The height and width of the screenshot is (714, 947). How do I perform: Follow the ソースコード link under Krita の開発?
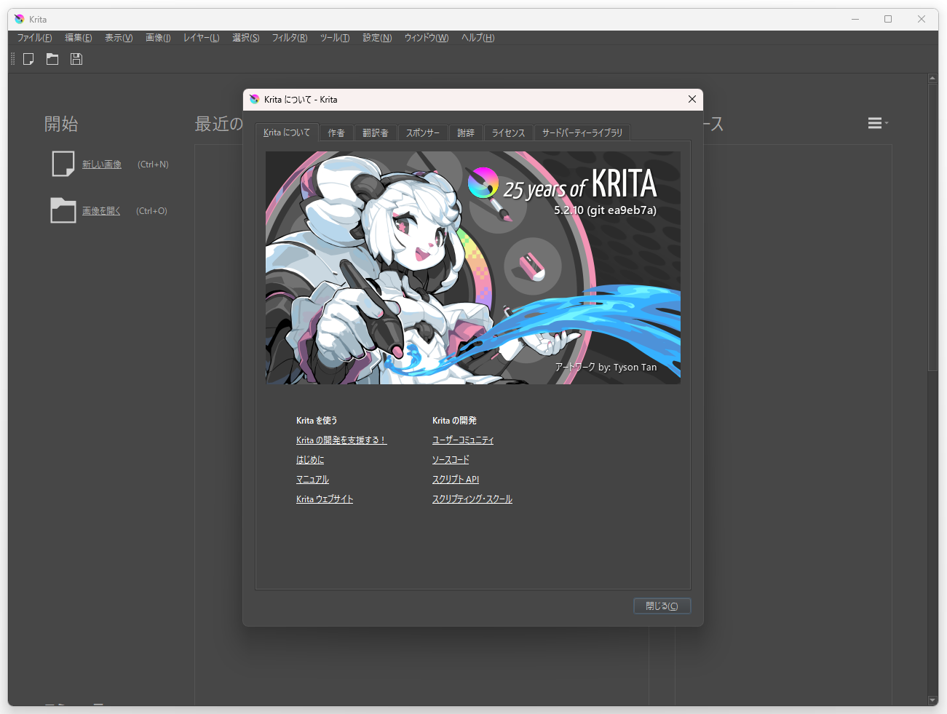(x=450, y=459)
